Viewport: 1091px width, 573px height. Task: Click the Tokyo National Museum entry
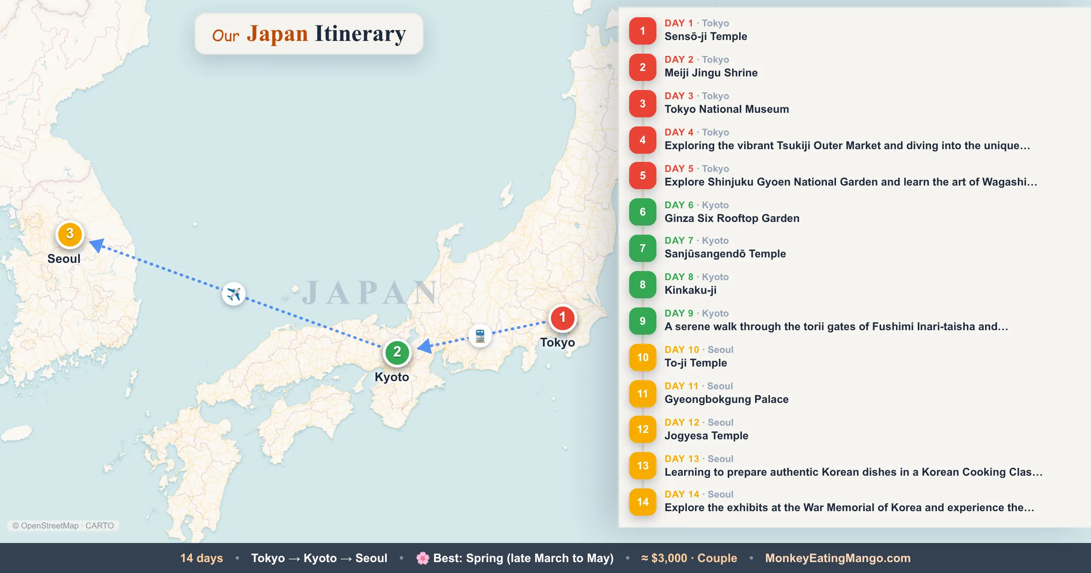coord(726,109)
